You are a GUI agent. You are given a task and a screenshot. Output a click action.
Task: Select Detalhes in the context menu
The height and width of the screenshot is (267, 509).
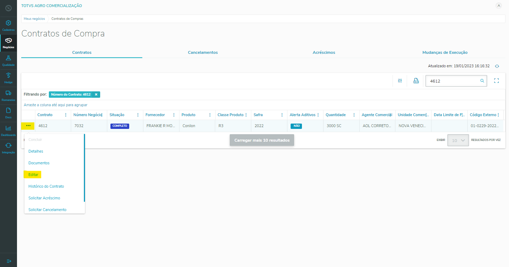[x=36, y=151]
